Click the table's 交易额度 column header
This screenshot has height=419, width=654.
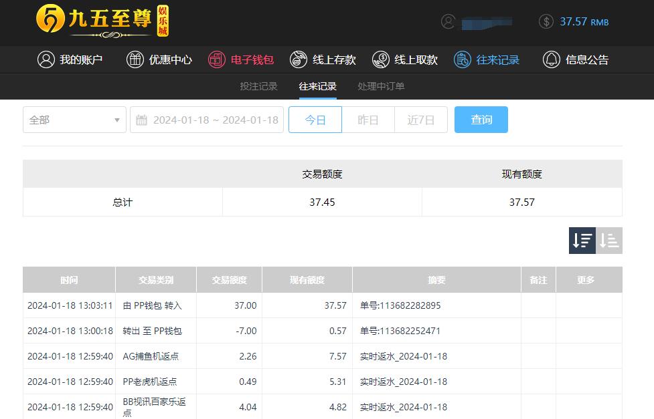pyautogui.click(x=229, y=280)
